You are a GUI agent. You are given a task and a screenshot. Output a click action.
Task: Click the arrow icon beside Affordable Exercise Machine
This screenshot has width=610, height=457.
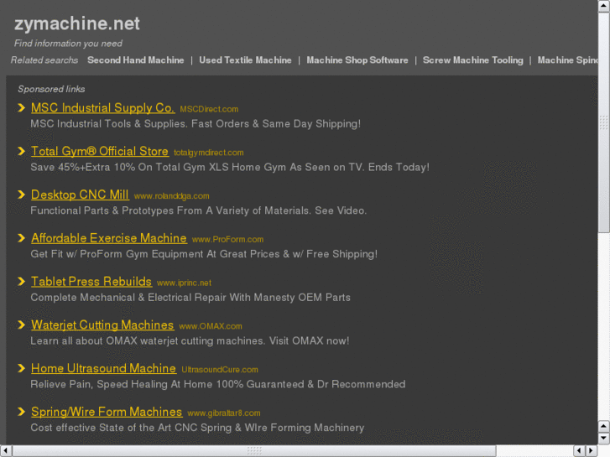pos(22,238)
